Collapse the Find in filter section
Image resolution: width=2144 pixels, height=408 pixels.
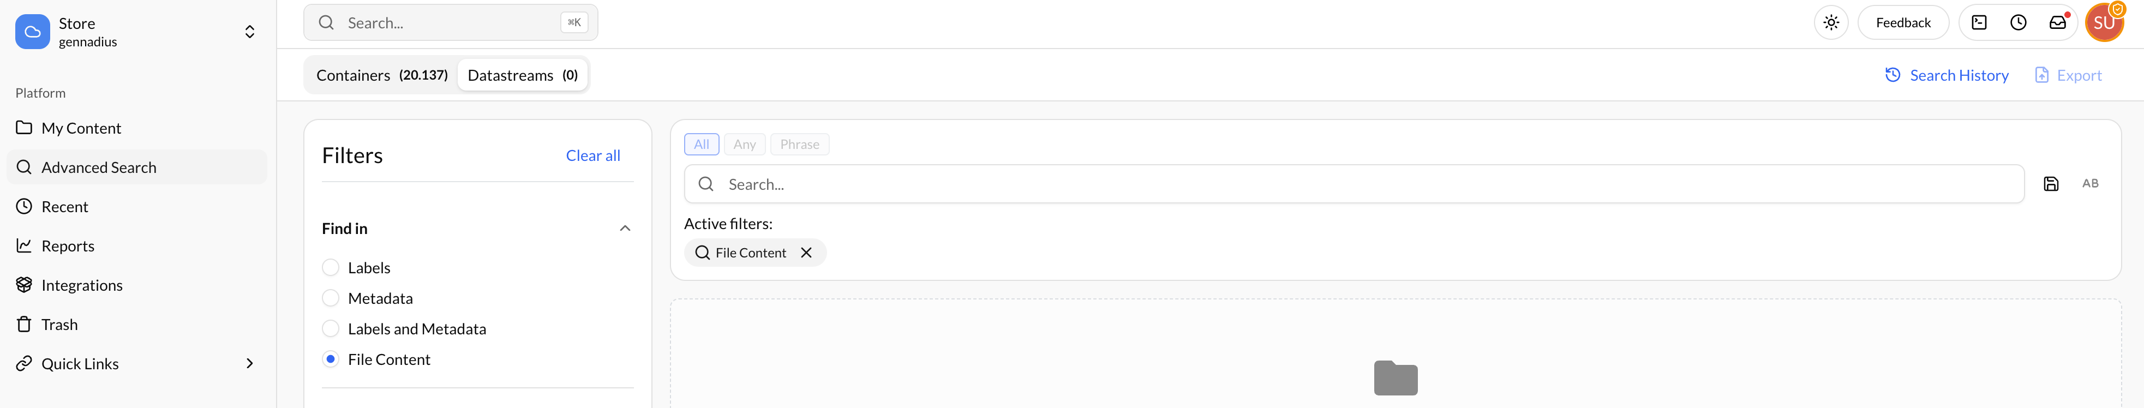624,228
